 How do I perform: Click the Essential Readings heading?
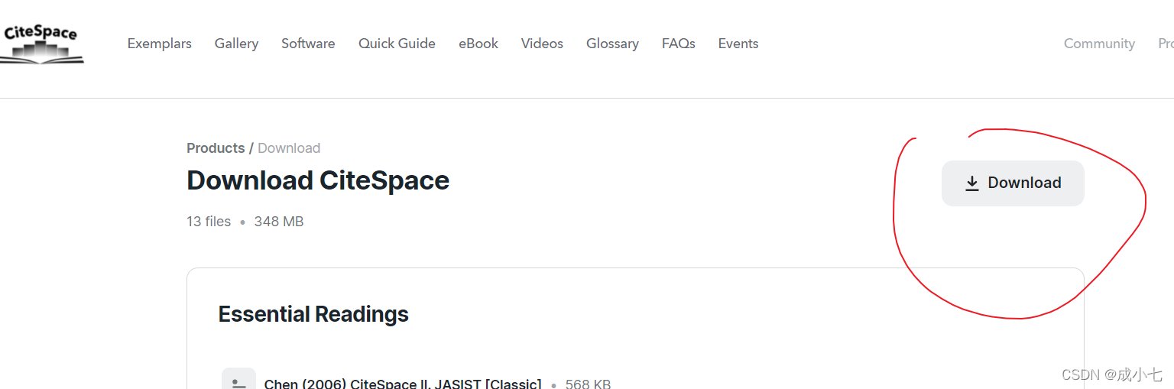point(313,314)
